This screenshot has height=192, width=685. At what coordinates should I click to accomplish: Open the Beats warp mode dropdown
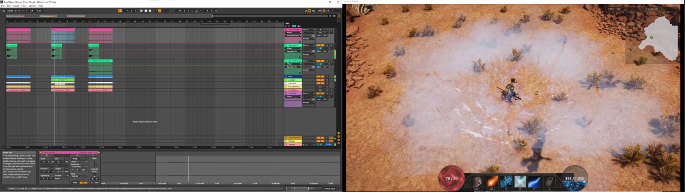[x=79, y=162]
